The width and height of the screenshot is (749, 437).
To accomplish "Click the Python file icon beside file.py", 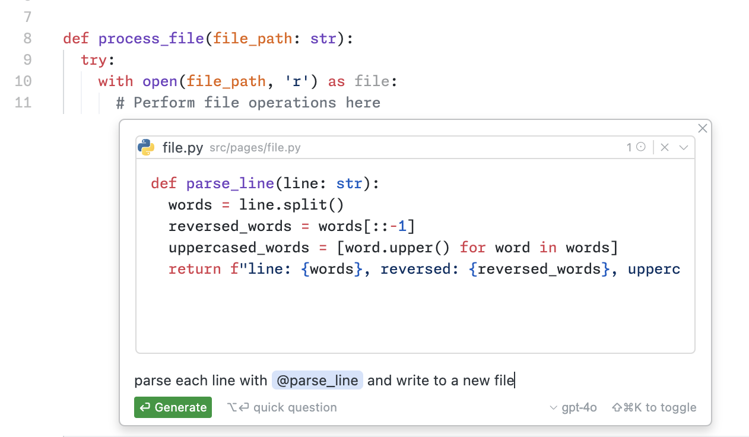I will tap(146, 147).
